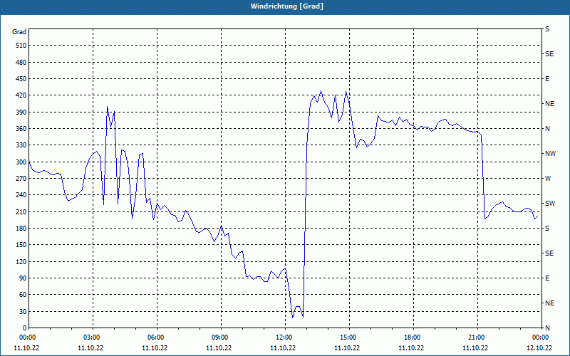This screenshot has width=570, height=356.
Task: Select the 11.10.22 date under 12:00
Action: pyautogui.click(x=283, y=348)
